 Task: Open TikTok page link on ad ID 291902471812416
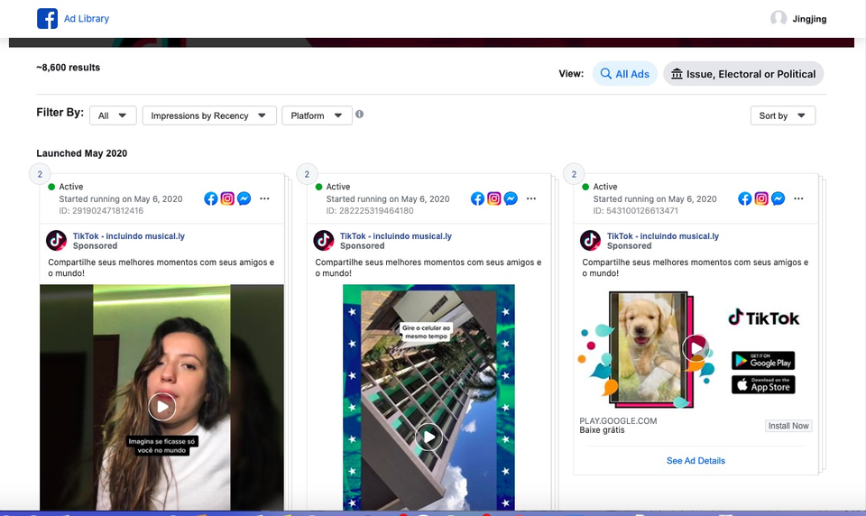pyautogui.click(x=129, y=236)
